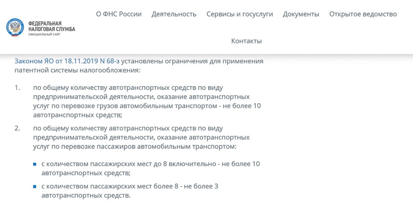The image size is (413, 207).
Task: Go to the "Документы" section
Action: [301, 14]
